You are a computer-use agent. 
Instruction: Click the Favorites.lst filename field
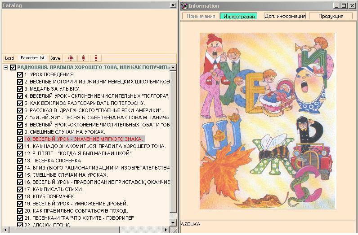(x=32, y=58)
